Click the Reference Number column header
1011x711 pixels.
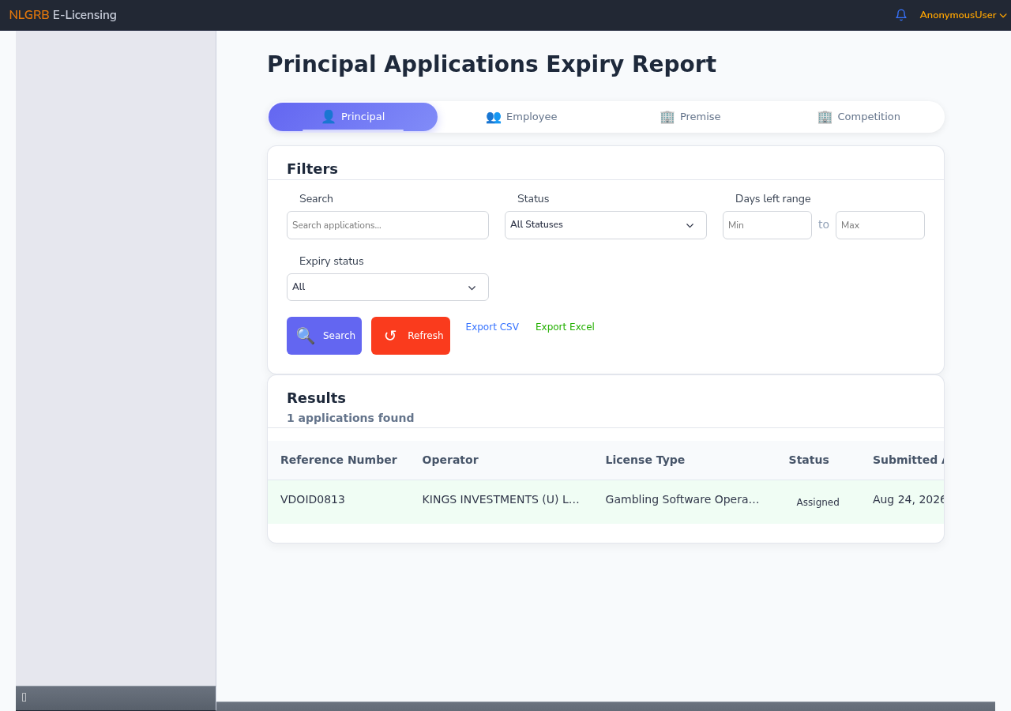(339, 460)
